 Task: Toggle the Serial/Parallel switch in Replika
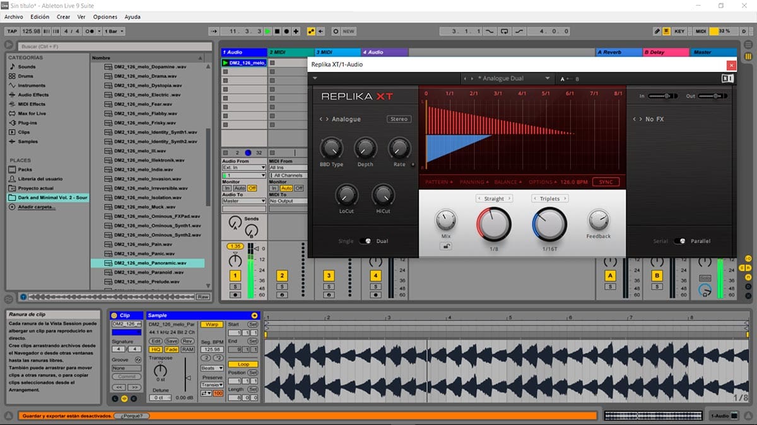679,241
